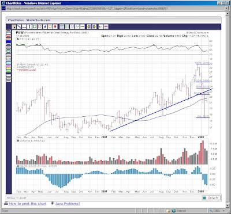Pick the teal color swatch
This screenshot has height=214, width=231.
tap(9, 52)
